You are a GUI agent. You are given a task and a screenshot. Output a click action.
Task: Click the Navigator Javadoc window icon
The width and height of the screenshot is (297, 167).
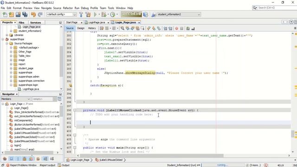(59, 99)
